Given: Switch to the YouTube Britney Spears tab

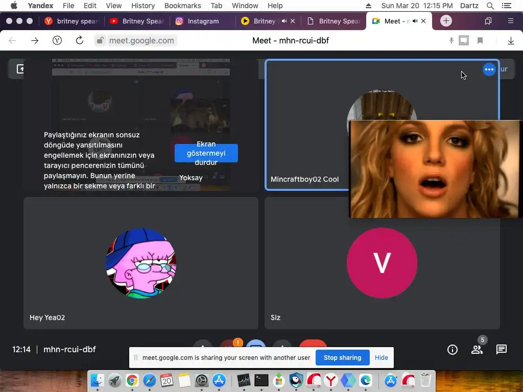Looking at the screenshot, I should [137, 21].
